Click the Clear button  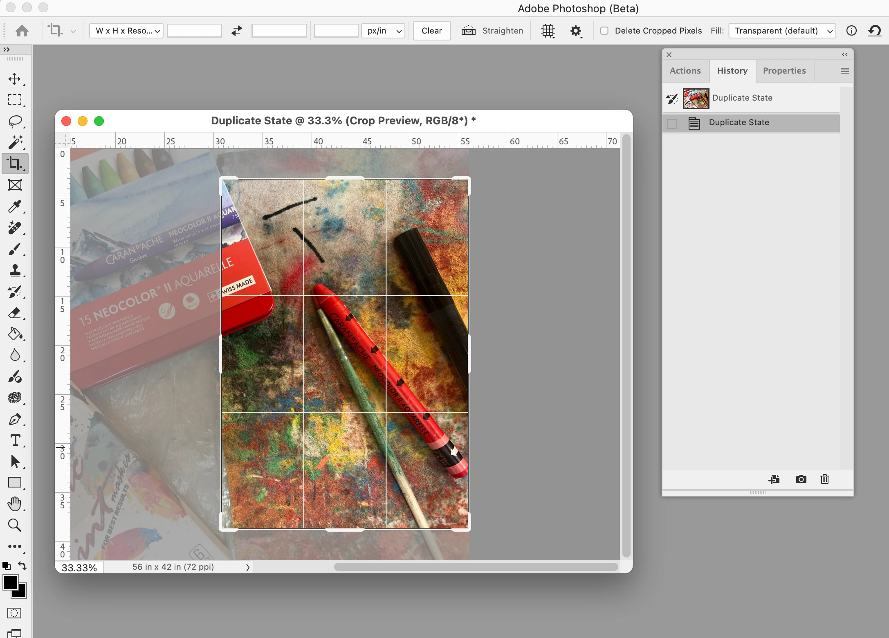point(431,31)
